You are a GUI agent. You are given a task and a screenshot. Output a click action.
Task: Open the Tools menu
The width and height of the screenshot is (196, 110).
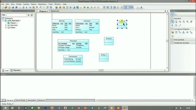point(51,4)
